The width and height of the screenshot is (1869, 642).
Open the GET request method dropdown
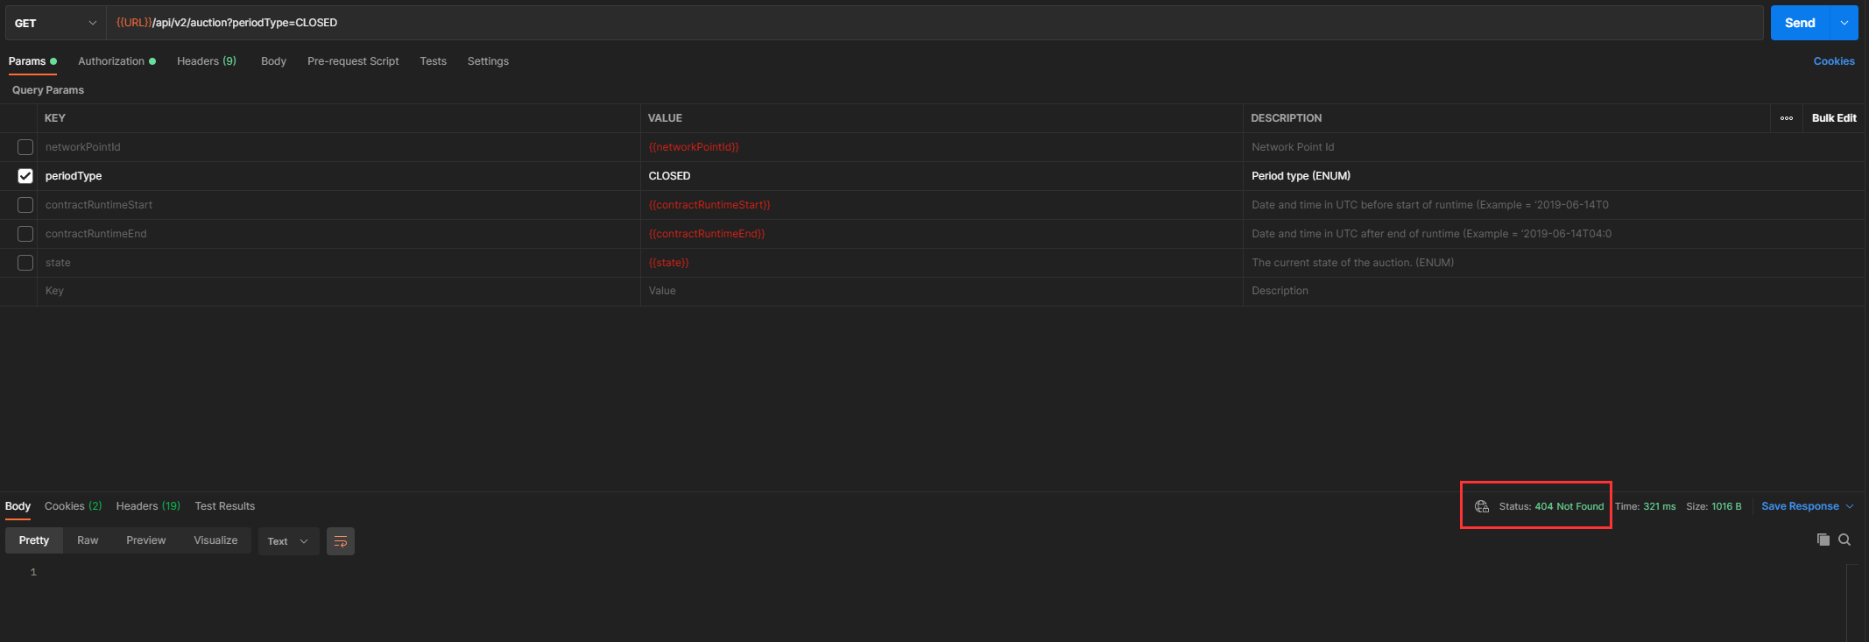click(55, 23)
